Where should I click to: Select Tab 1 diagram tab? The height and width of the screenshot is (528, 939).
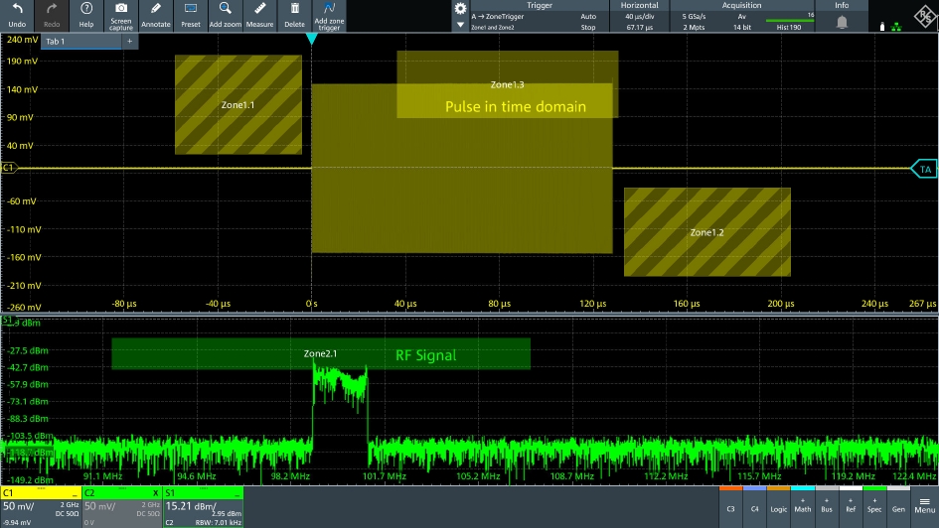pyautogui.click(x=79, y=41)
